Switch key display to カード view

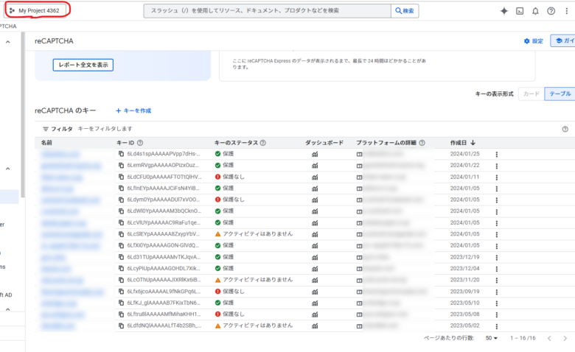532,94
